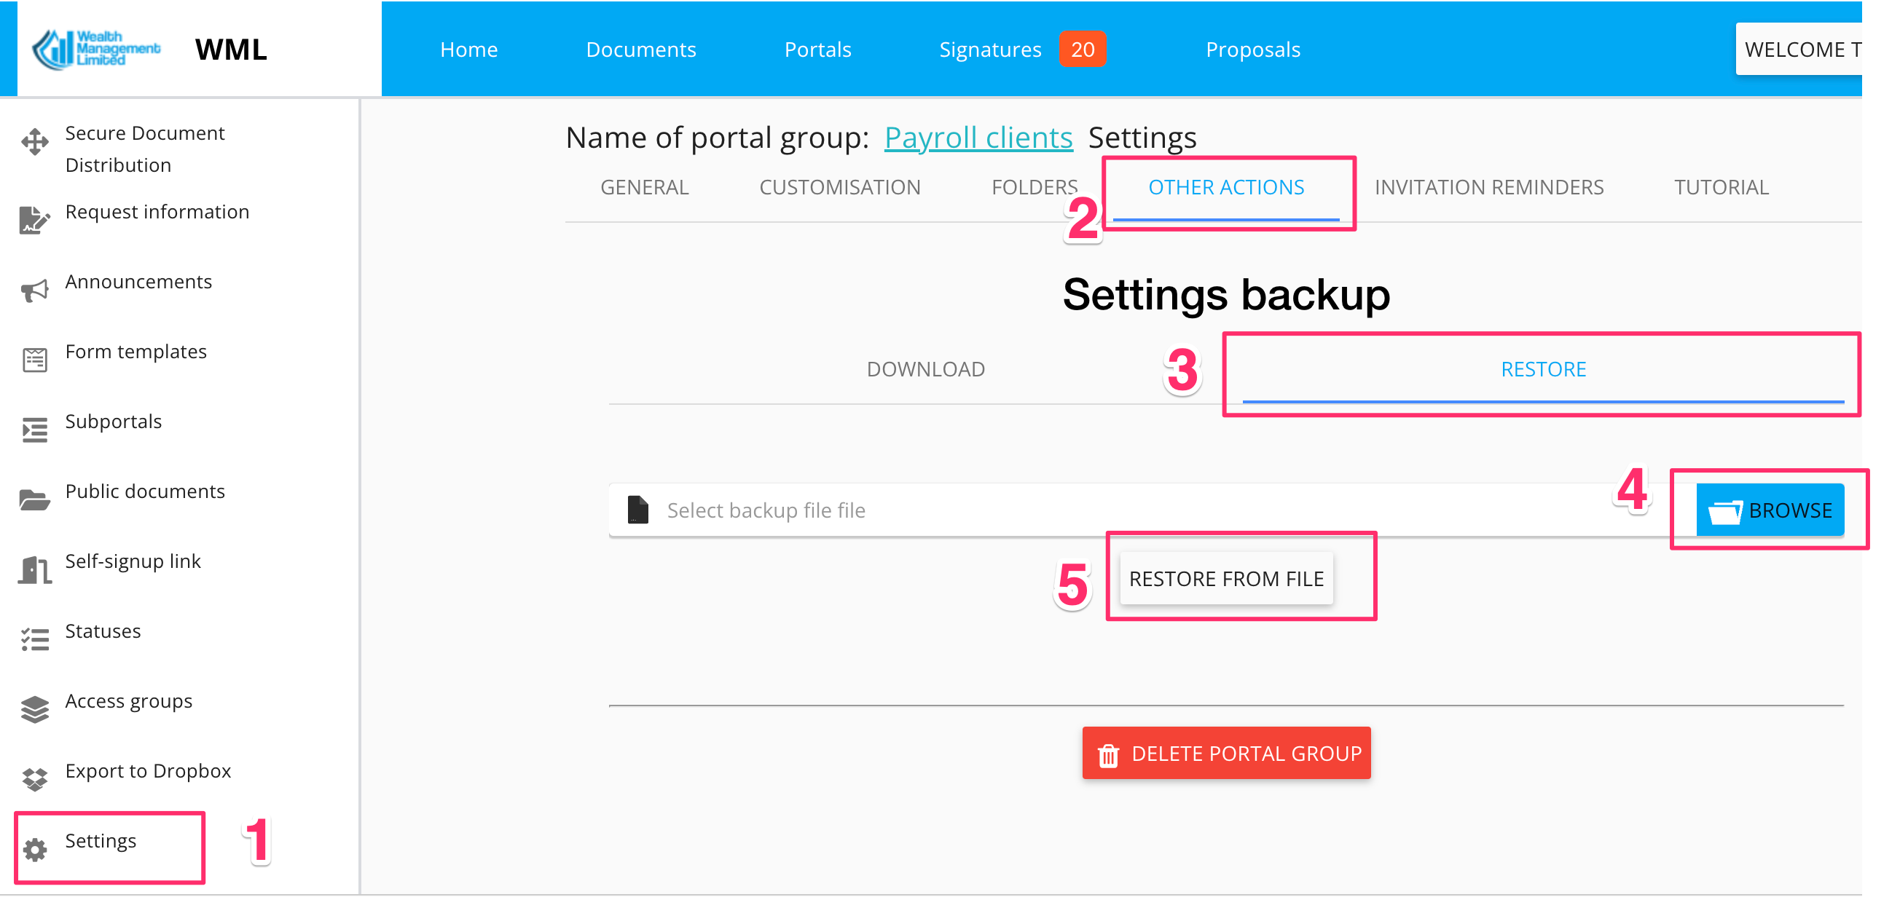Open the Customisation tab
The width and height of the screenshot is (1900, 897).
(x=839, y=187)
